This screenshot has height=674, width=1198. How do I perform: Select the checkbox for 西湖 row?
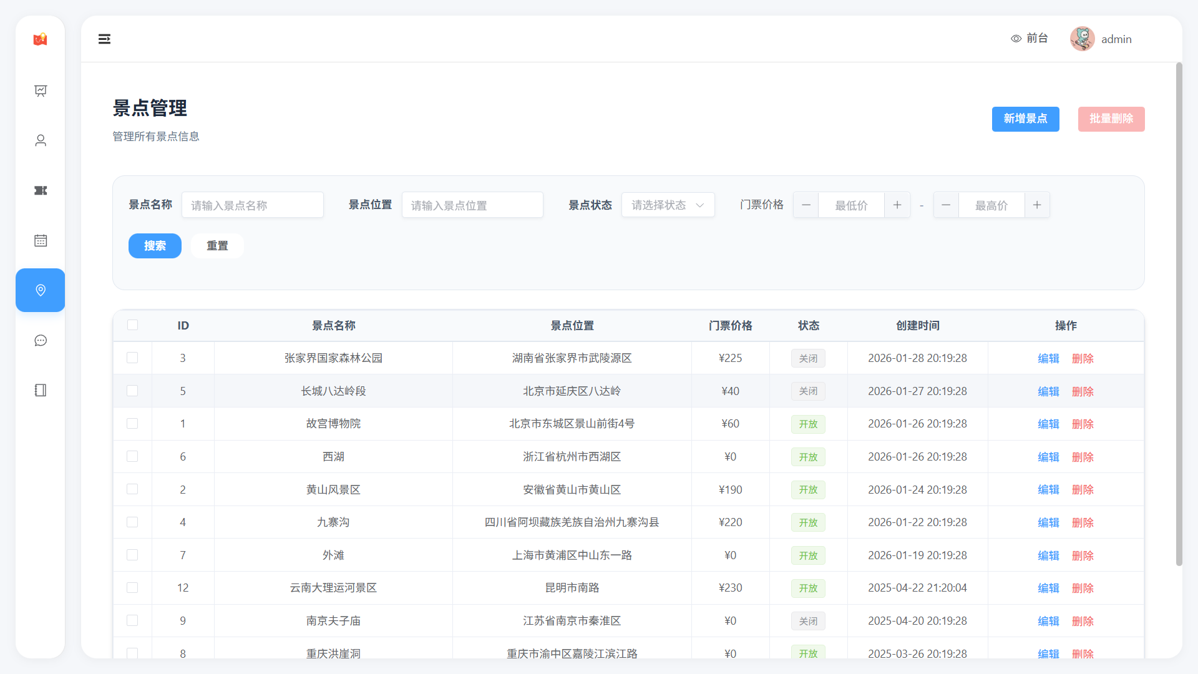132,457
